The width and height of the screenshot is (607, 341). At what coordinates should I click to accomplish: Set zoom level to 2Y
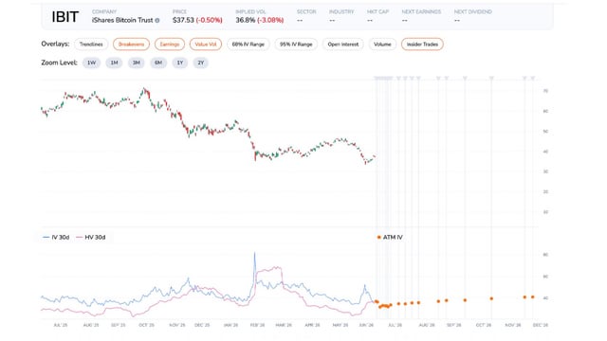click(x=200, y=63)
